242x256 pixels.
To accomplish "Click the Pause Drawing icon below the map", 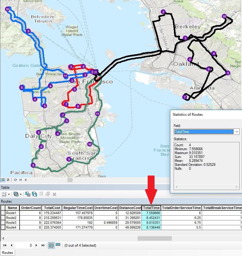I will point(21,180).
